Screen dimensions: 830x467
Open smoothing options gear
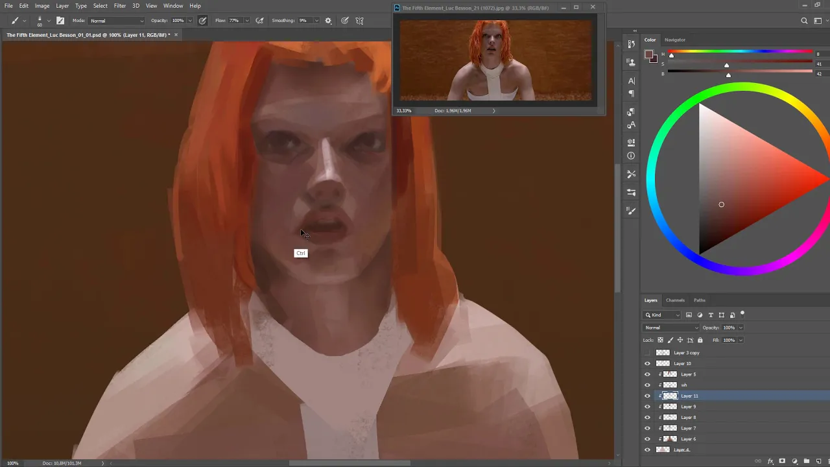coord(328,21)
